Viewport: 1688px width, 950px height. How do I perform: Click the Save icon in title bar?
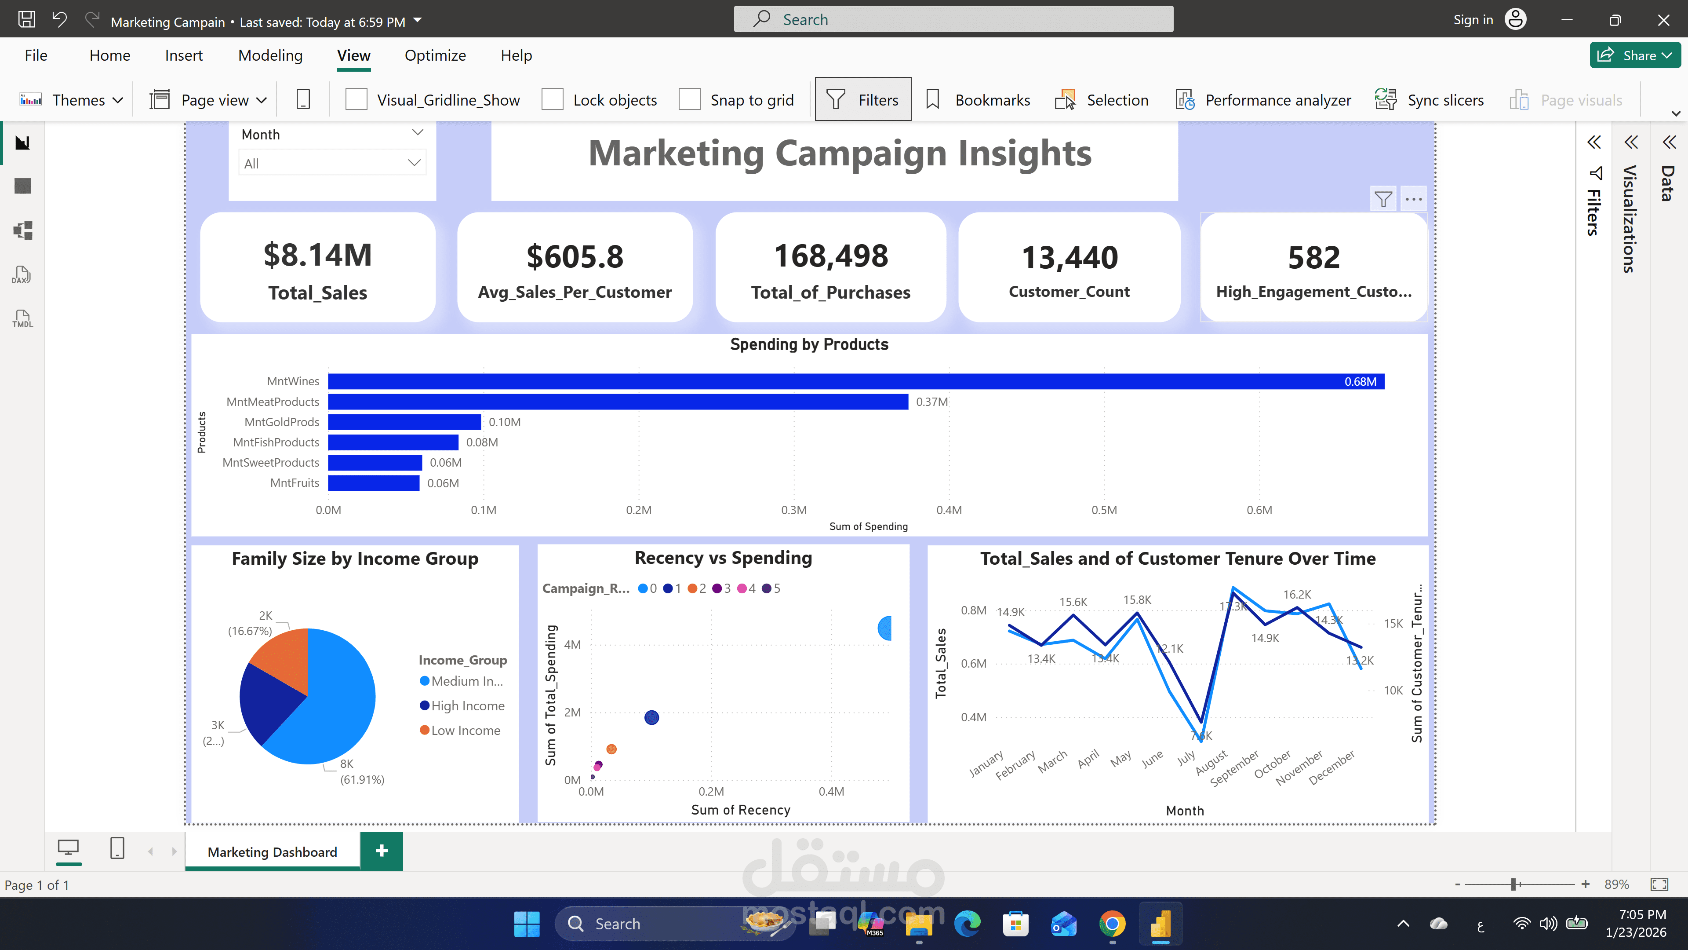[26, 20]
